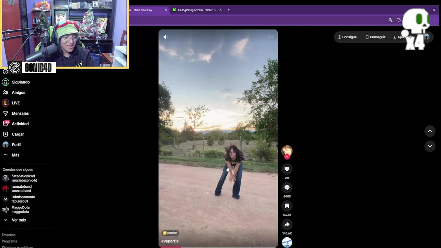
Task: Close the ElGlogloking Stream tab
Action: (220, 10)
